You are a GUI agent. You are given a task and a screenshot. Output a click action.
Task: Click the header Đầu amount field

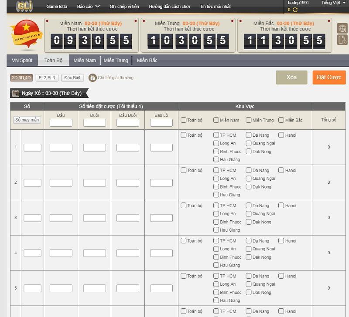[x=61, y=123]
